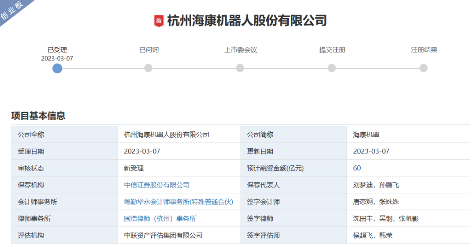Screen dimensions: 476x247
Task: Click the 注册结果 stage label
Action: tap(424, 50)
